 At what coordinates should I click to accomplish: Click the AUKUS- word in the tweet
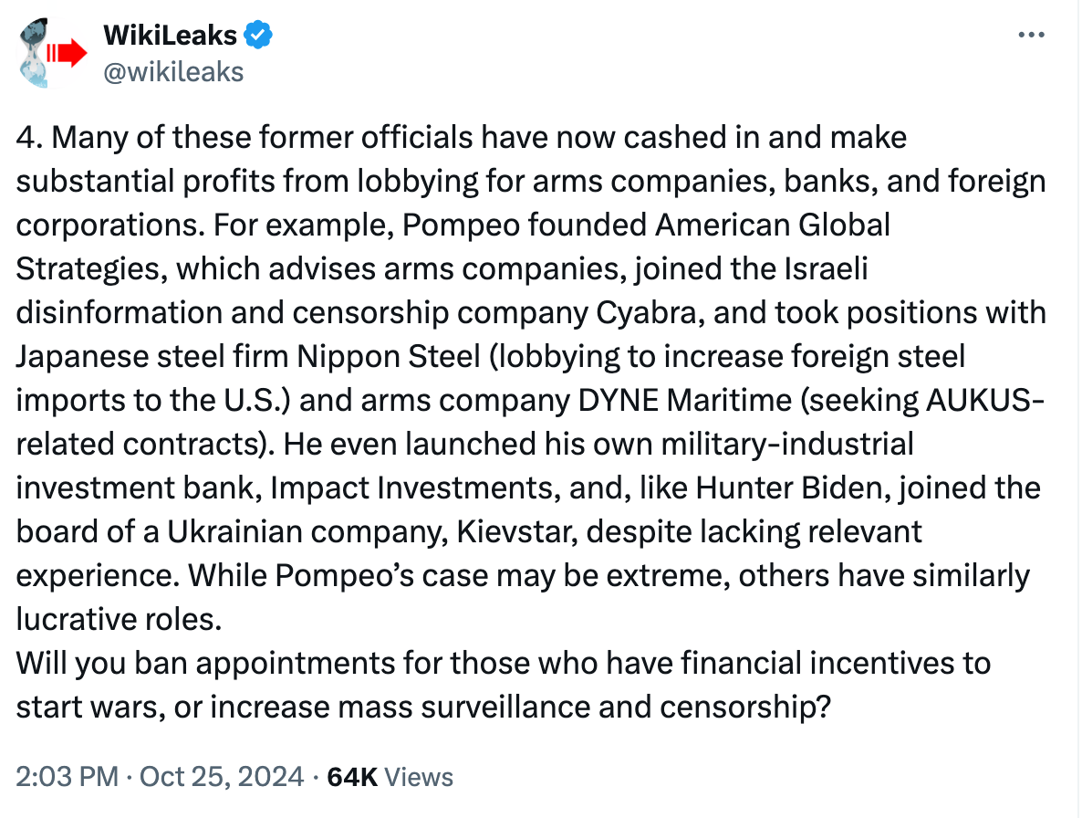984,401
